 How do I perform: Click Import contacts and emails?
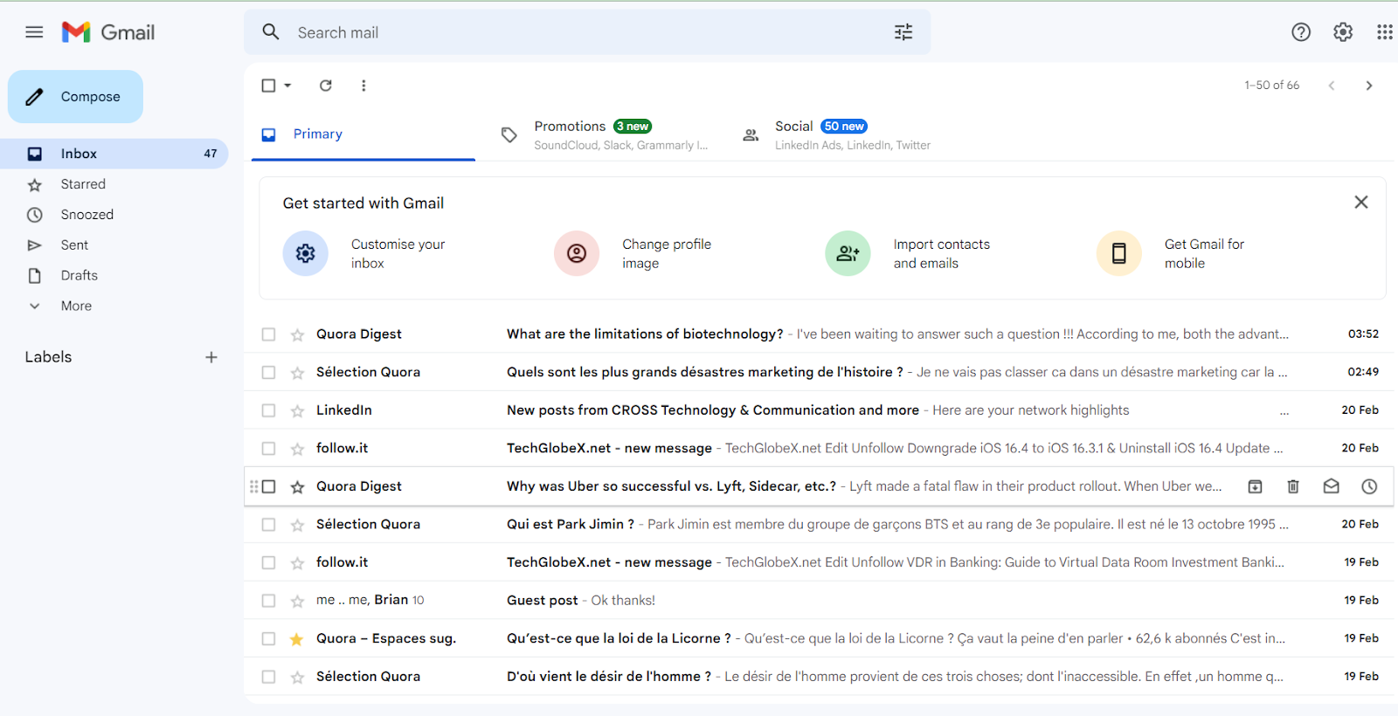(908, 253)
